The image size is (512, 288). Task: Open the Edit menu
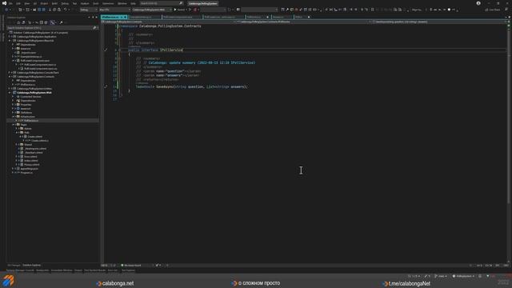click(18, 3)
